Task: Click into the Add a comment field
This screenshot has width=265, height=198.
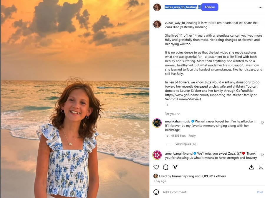Action: point(206,192)
